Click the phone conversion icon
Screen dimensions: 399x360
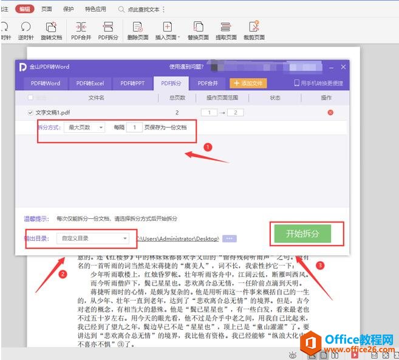pos(297,83)
